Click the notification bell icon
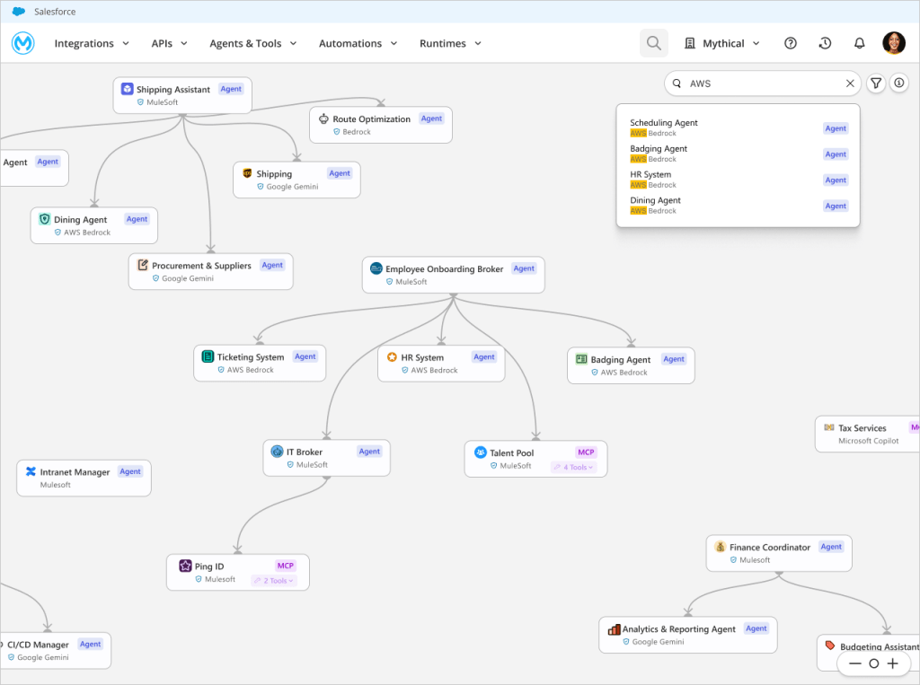 pyautogui.click(x=859, y=42)
